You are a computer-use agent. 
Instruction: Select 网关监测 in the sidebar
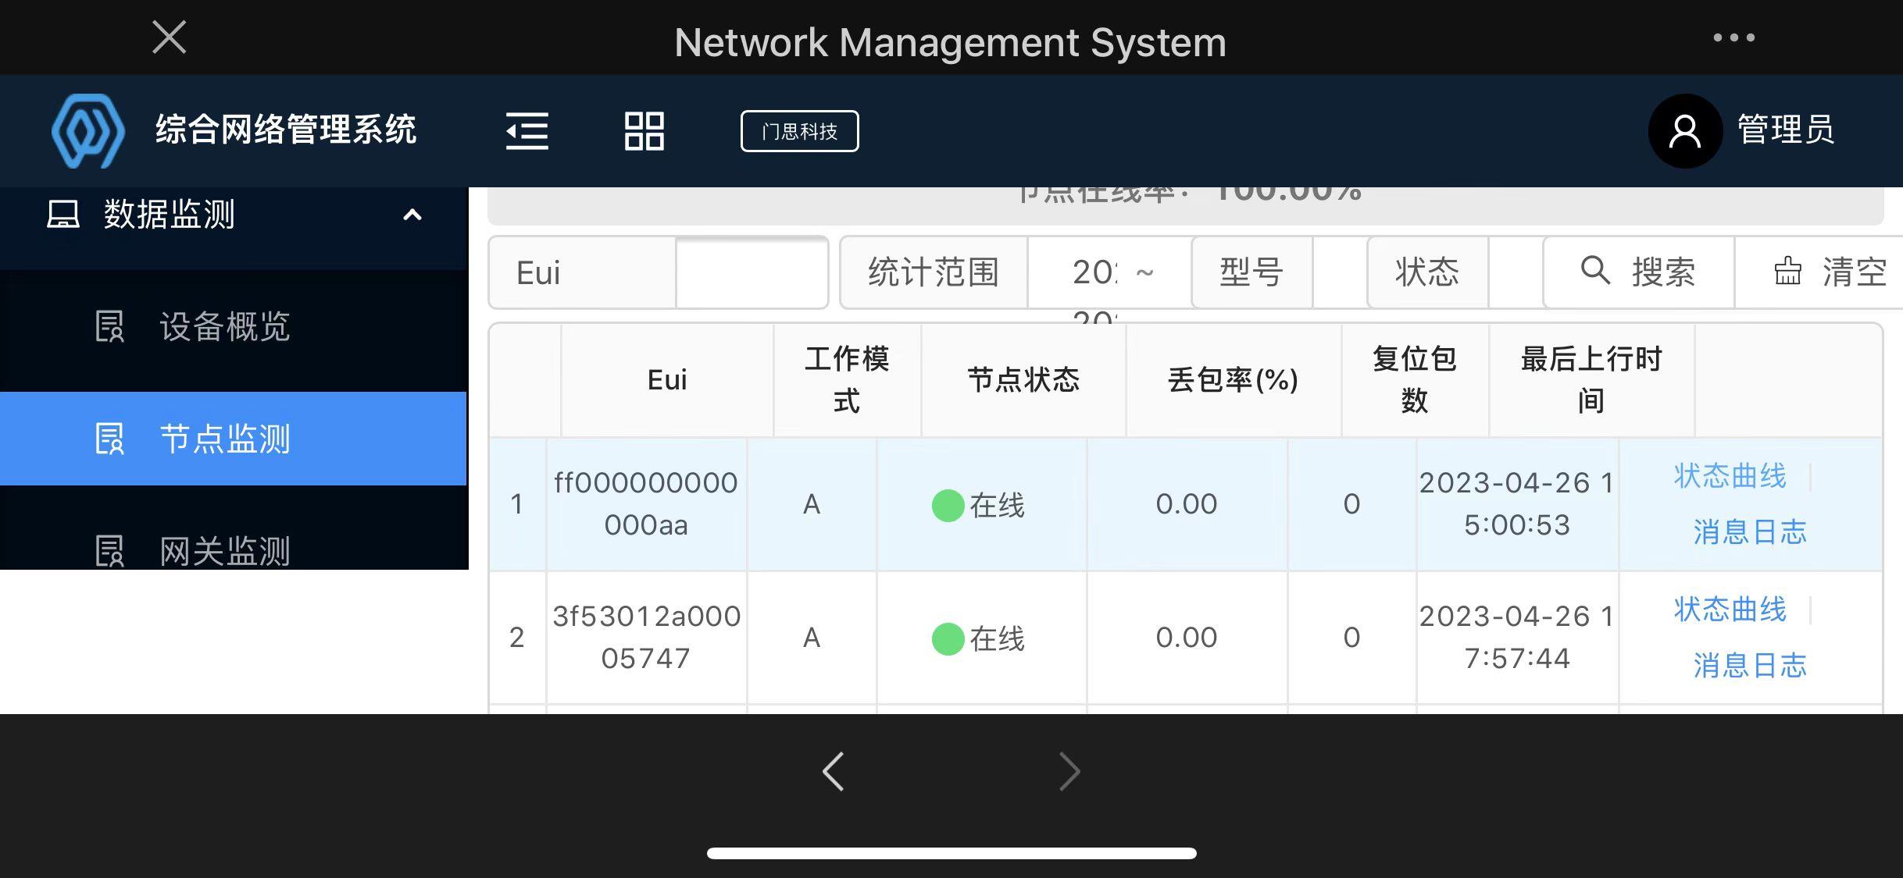pyautogui.click(x=225, y=550)
